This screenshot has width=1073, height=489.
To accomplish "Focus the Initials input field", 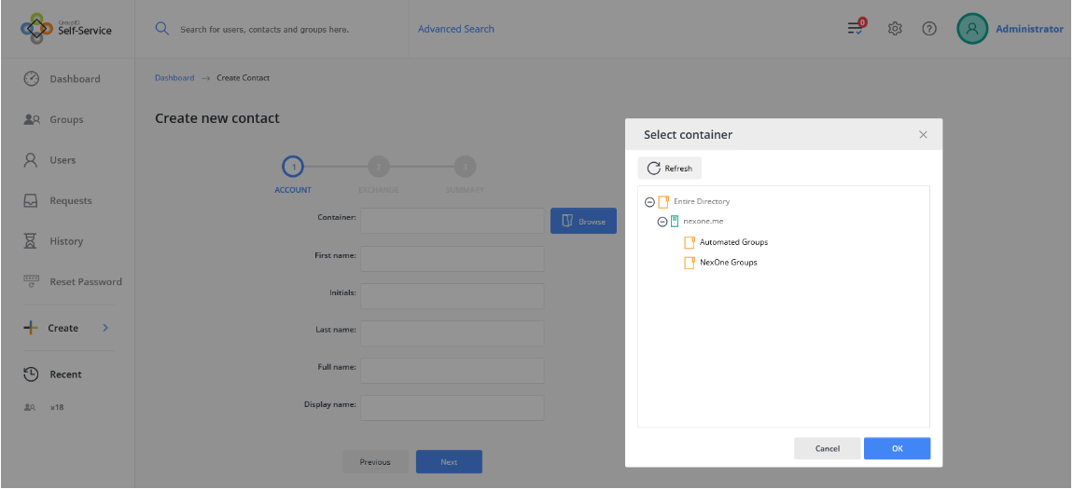I will pos(453,296).
